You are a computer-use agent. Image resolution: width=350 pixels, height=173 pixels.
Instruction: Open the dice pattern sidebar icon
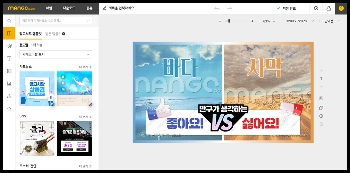click(x=9, y=71)
